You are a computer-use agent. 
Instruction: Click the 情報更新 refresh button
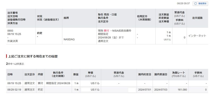coord(200,3)
